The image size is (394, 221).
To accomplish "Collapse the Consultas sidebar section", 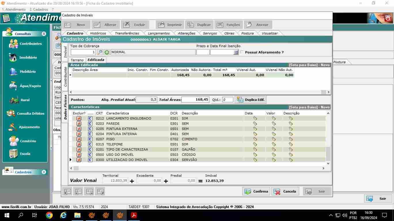I will coord(44,34).
